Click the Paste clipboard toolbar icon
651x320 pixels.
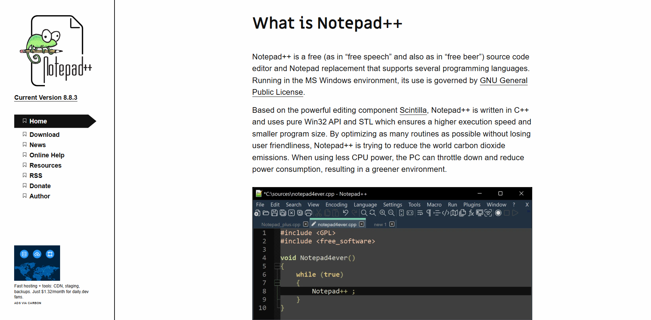[336, 213]
